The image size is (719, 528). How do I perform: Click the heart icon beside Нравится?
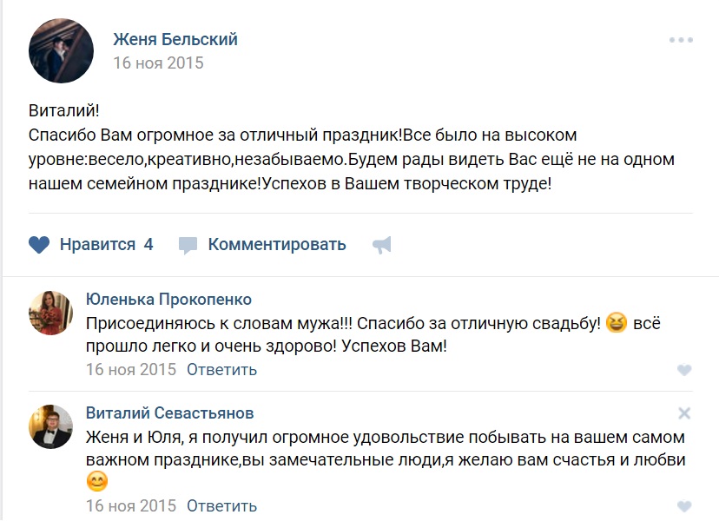39,245
